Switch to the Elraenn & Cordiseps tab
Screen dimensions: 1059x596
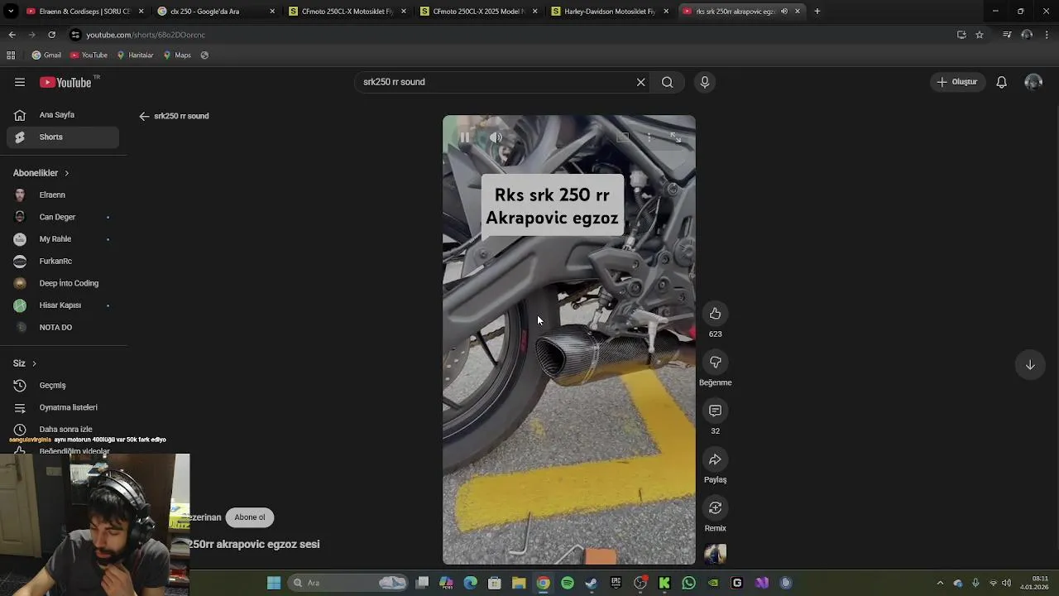click(x=83, y=12)
